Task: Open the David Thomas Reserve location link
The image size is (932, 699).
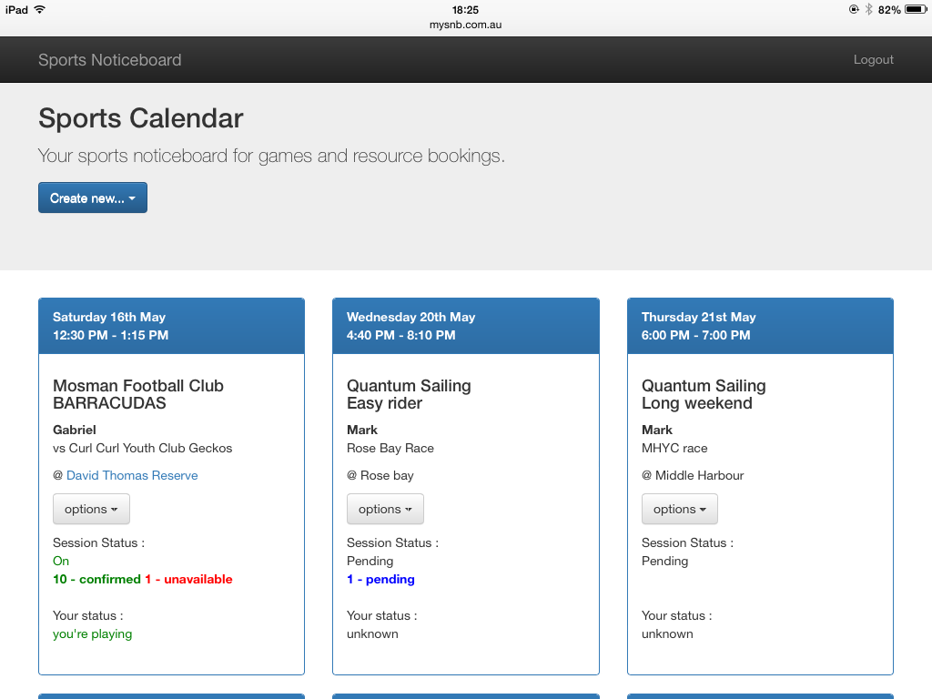Action: tap(132, 475)
